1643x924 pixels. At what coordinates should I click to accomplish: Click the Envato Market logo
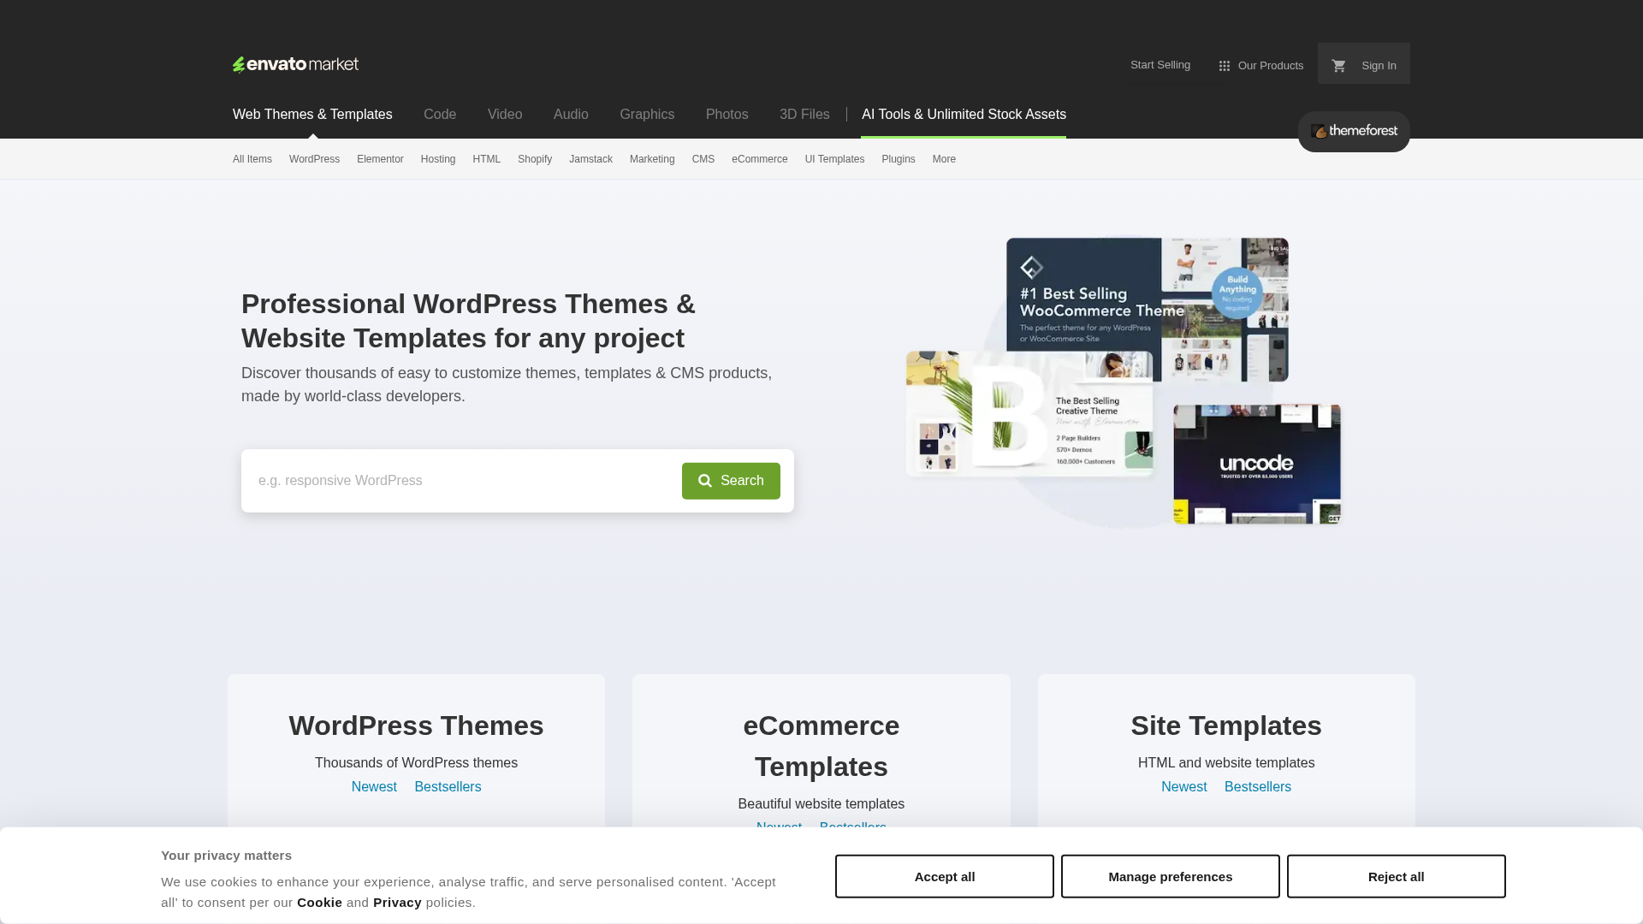point(295,65)
